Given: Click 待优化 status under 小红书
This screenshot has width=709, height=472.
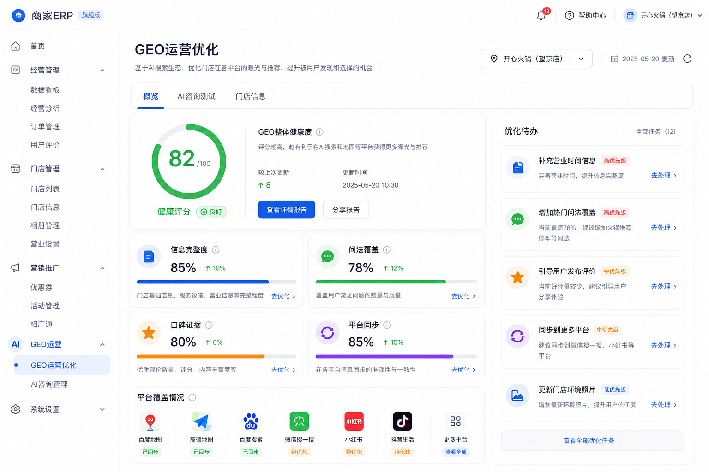Looking at the screenshot, I should click(x=354, y=452).
